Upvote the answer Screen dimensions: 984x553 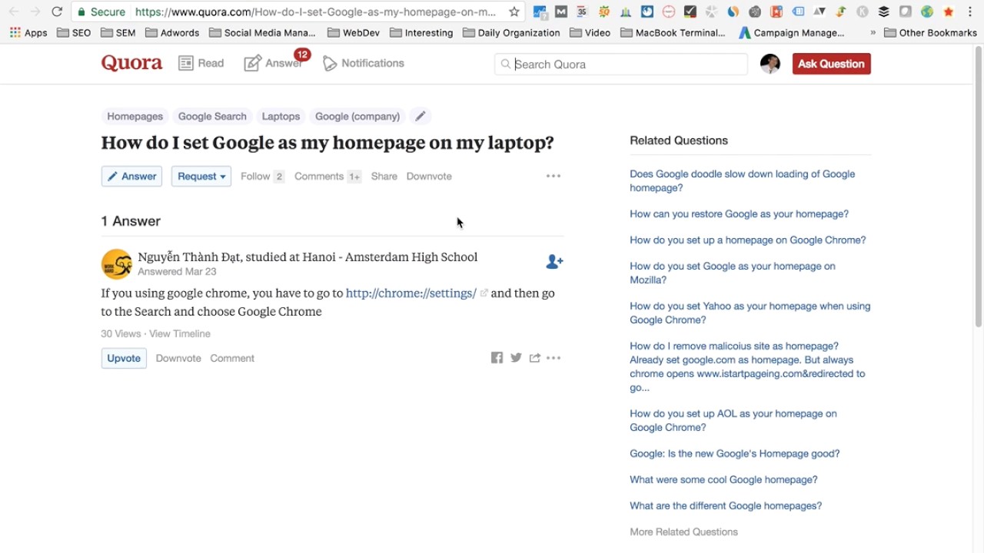tap(124, 358)
